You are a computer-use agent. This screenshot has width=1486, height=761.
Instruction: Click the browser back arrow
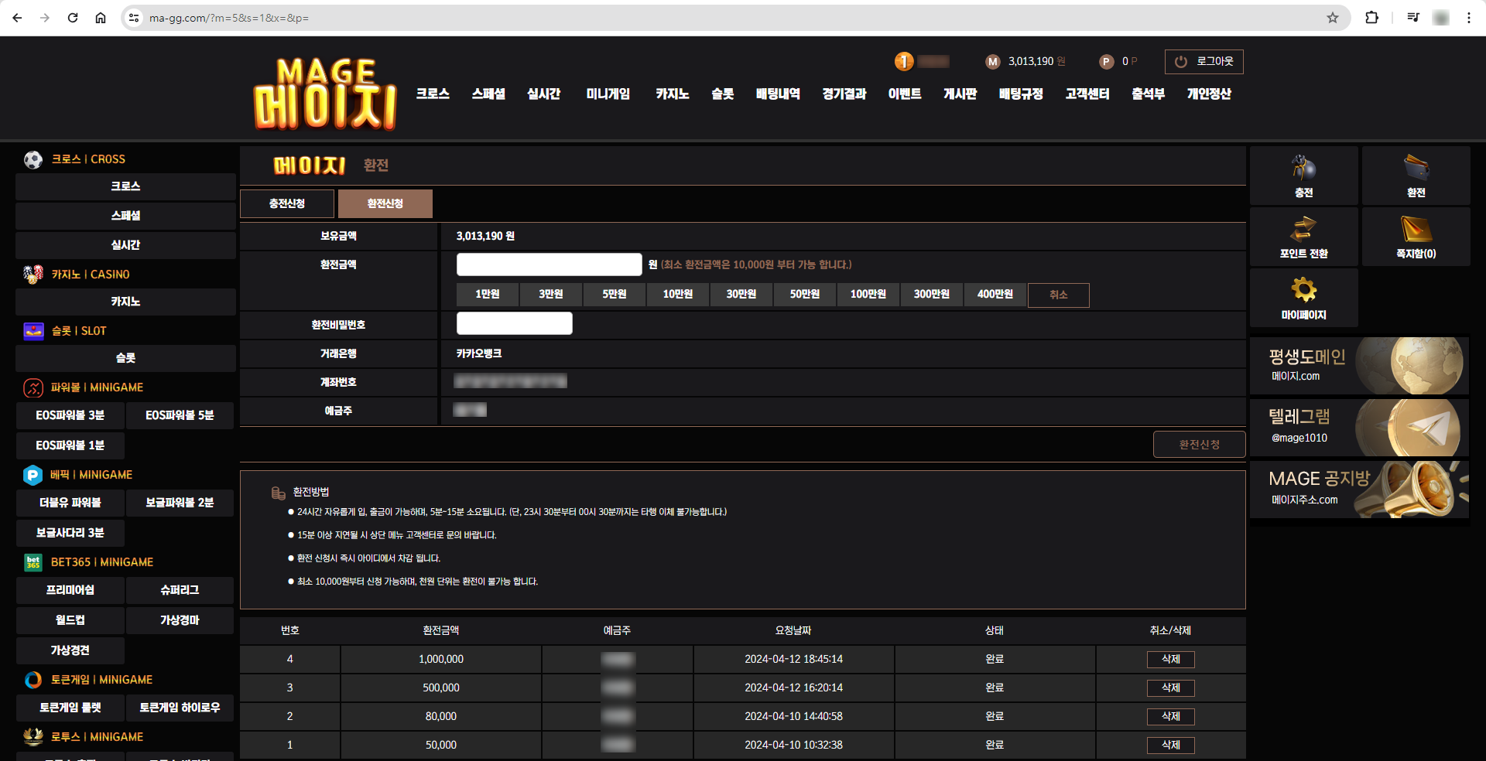coord(17,18)
